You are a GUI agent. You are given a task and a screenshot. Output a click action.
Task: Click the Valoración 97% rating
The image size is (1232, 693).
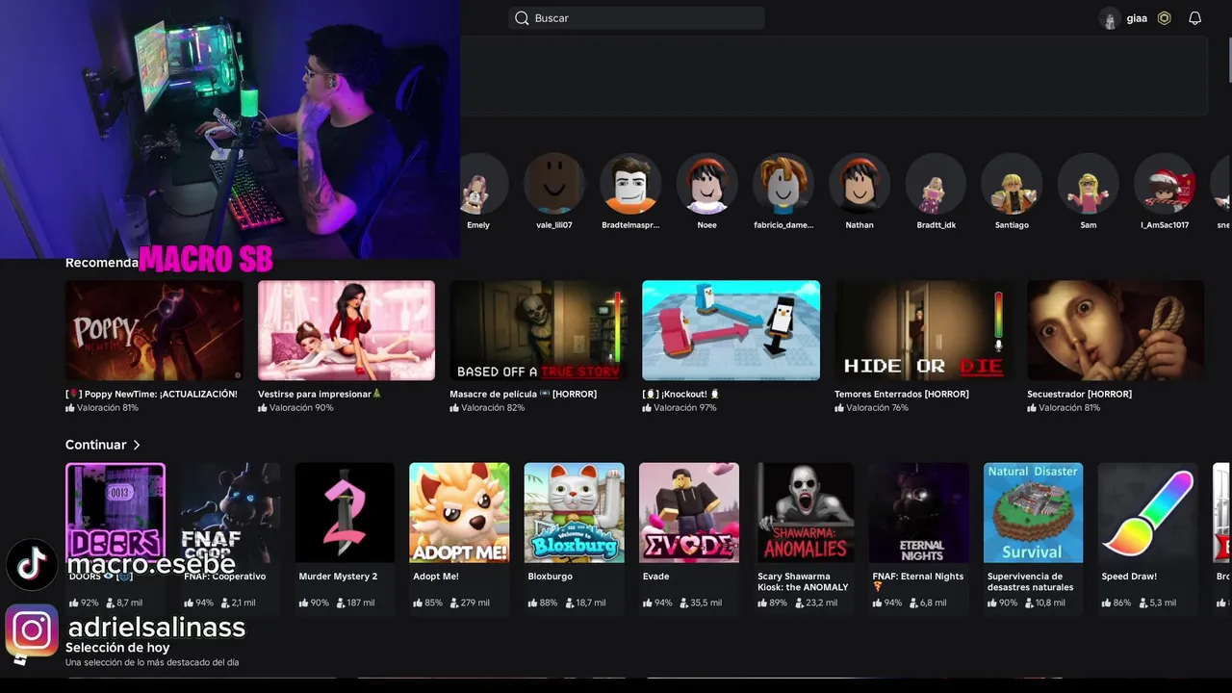pos(680,408)
